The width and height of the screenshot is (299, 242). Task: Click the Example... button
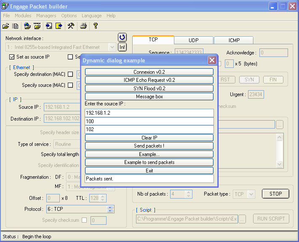(x=149, y=154)
